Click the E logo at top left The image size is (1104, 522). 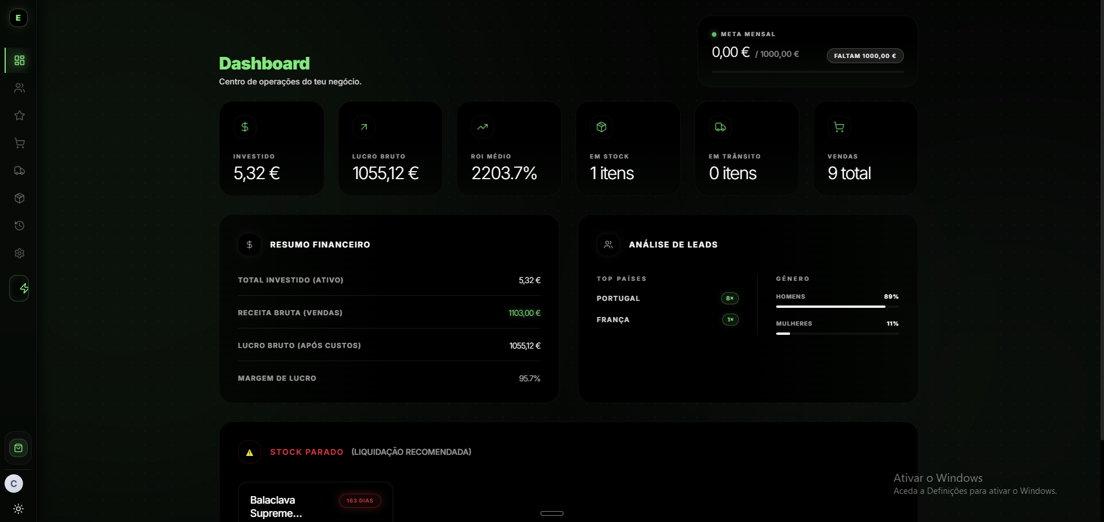pyautogui.click(x=18, y=18)
